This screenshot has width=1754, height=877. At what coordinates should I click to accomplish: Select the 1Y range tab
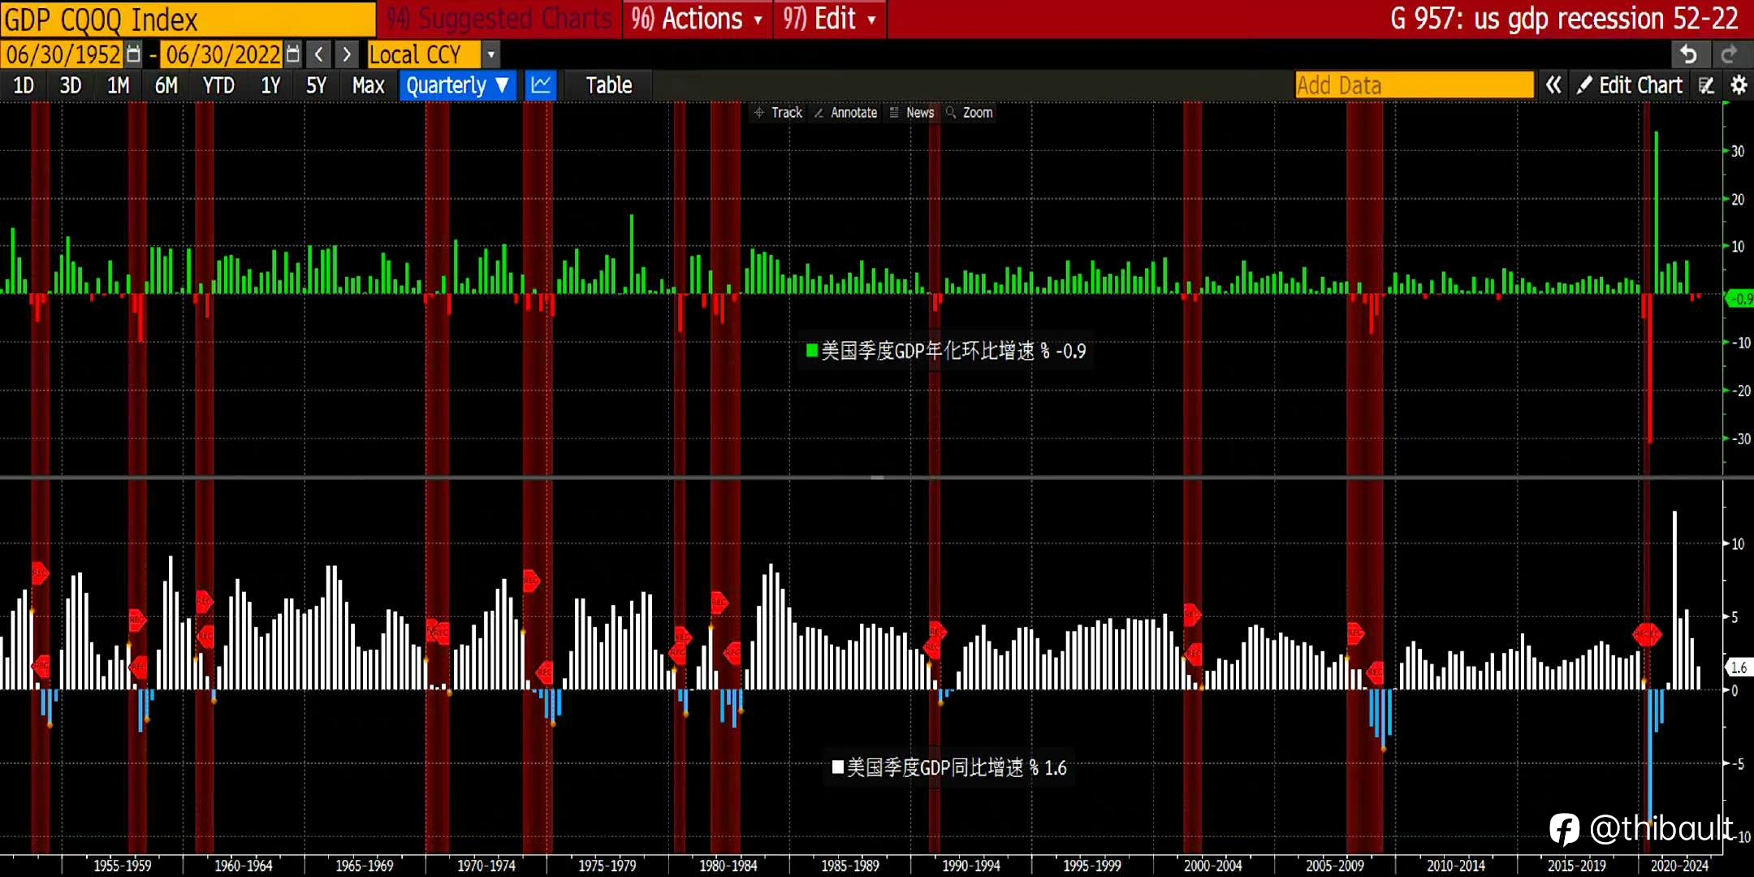(x=270, y=84)
